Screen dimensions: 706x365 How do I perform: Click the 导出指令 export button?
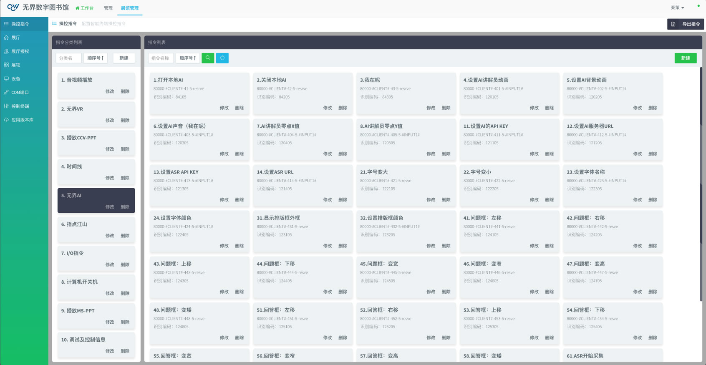[x=686, y=24]
